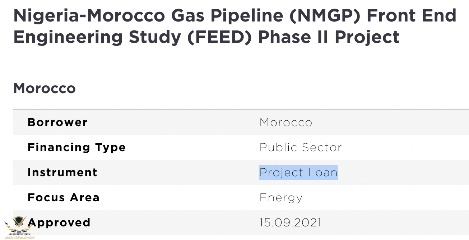Select the Energy value

click(281, 197)
